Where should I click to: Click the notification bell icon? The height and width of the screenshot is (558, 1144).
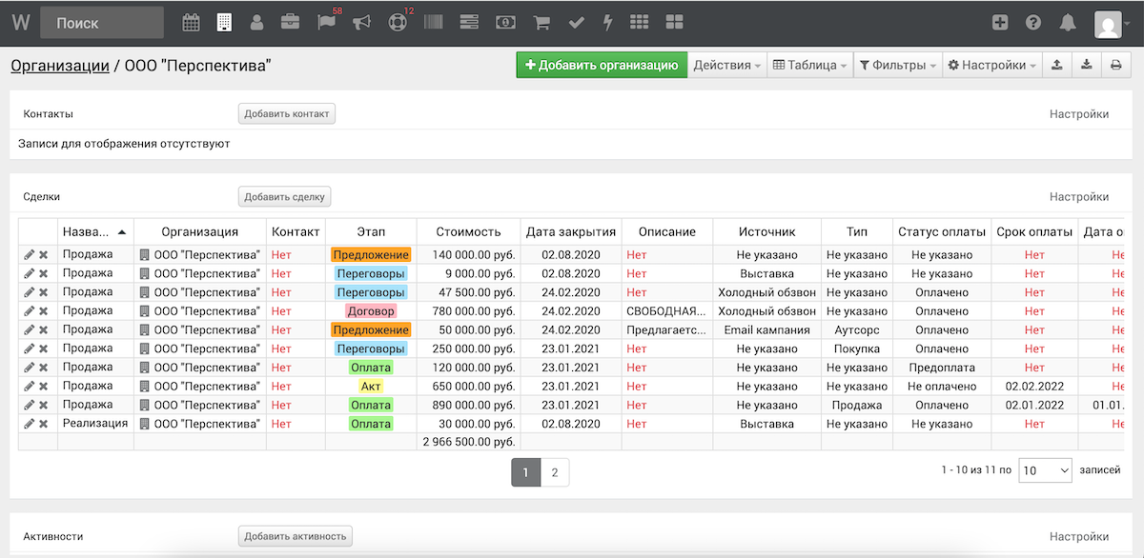1068,23
